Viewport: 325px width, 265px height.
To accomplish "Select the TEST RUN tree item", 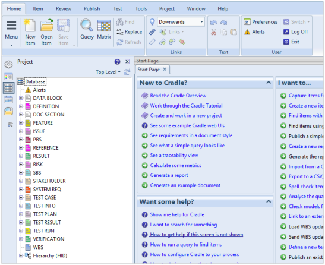I will pos(40,231).
